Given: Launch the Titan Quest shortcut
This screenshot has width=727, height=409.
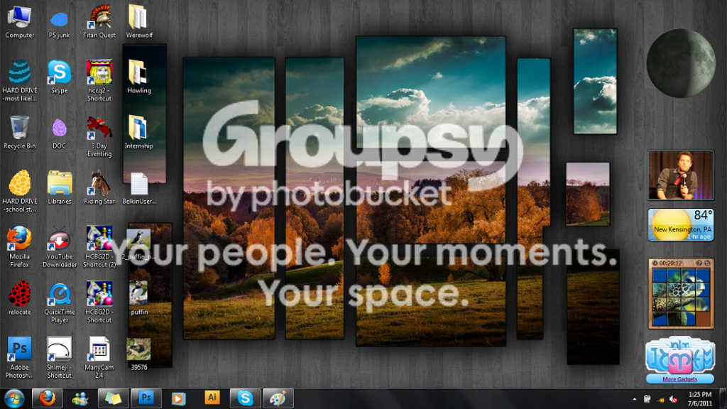Looking at the screenshot, I should (x=99, y=22).
